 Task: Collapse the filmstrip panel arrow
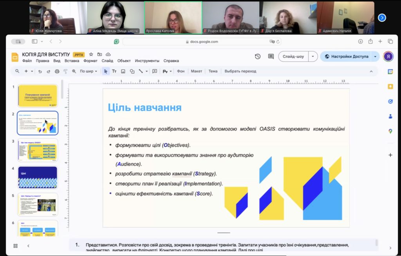pos(28,246)
